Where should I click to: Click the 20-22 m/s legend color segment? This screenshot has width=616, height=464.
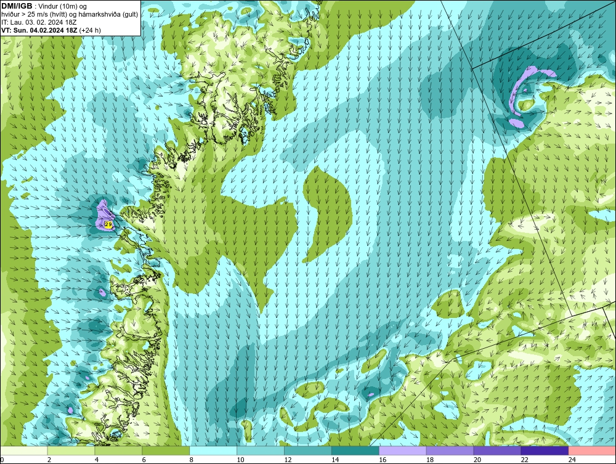[x=497, y=450]
